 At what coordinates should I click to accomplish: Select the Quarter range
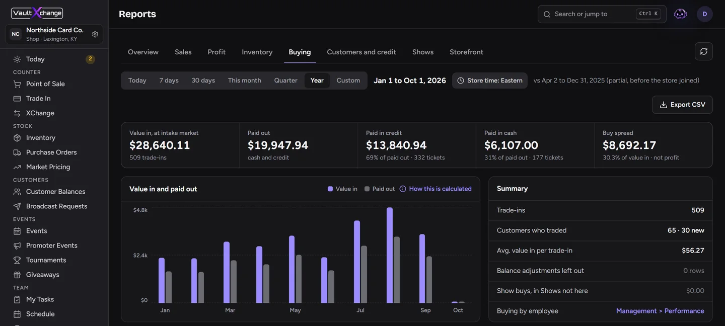[286, 80]
